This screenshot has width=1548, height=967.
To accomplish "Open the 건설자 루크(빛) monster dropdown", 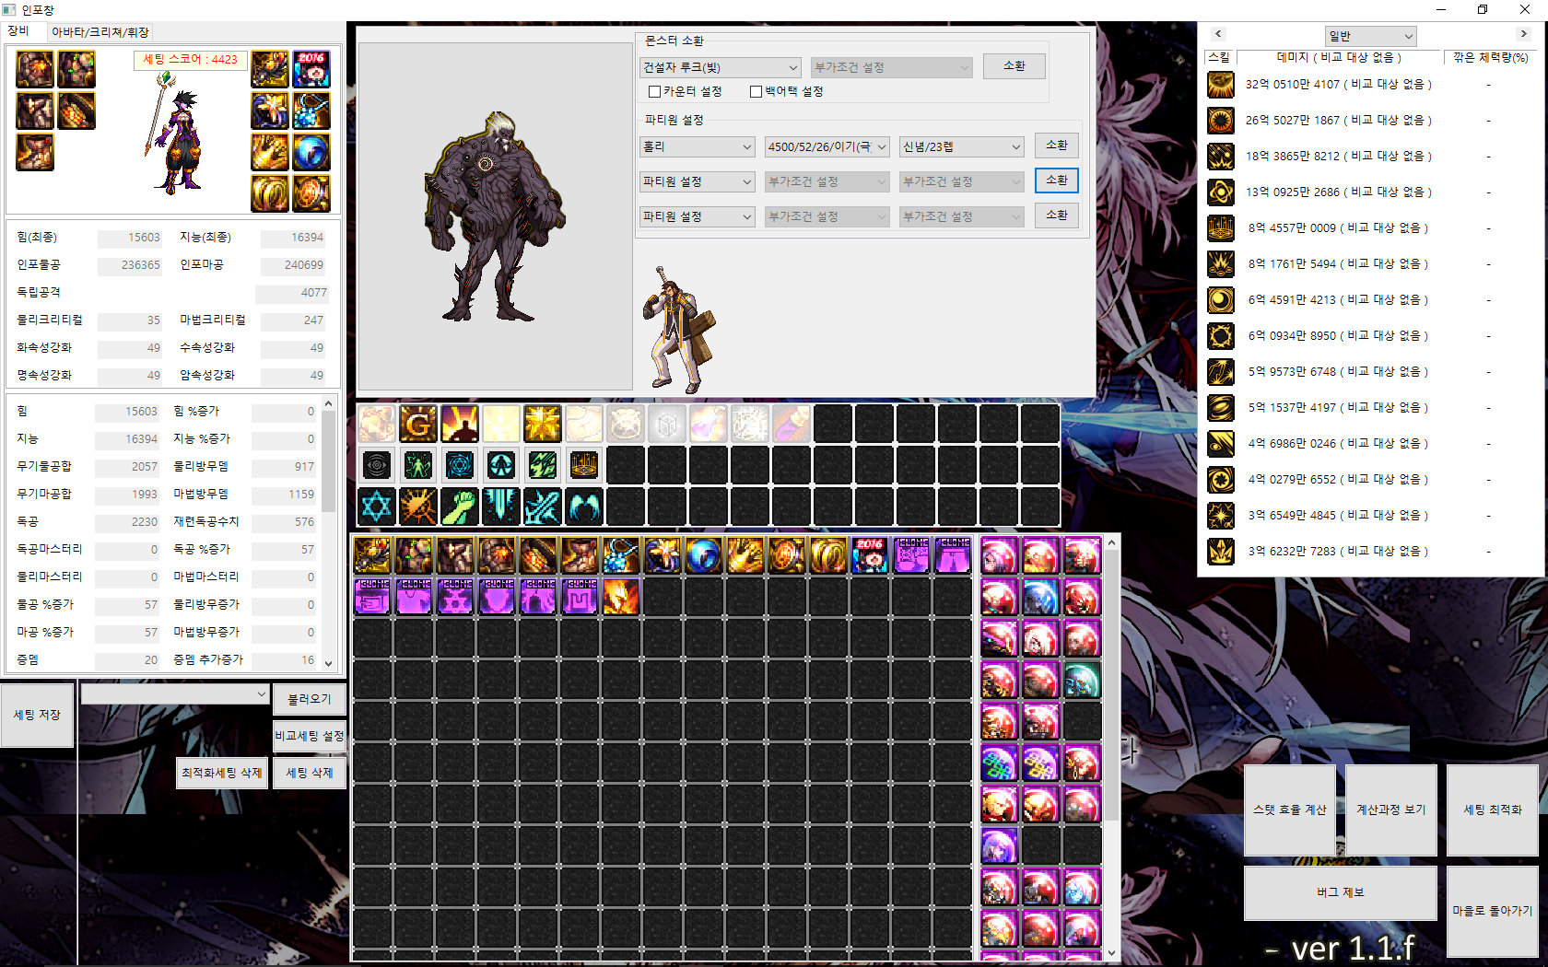I will coord(721,67).
